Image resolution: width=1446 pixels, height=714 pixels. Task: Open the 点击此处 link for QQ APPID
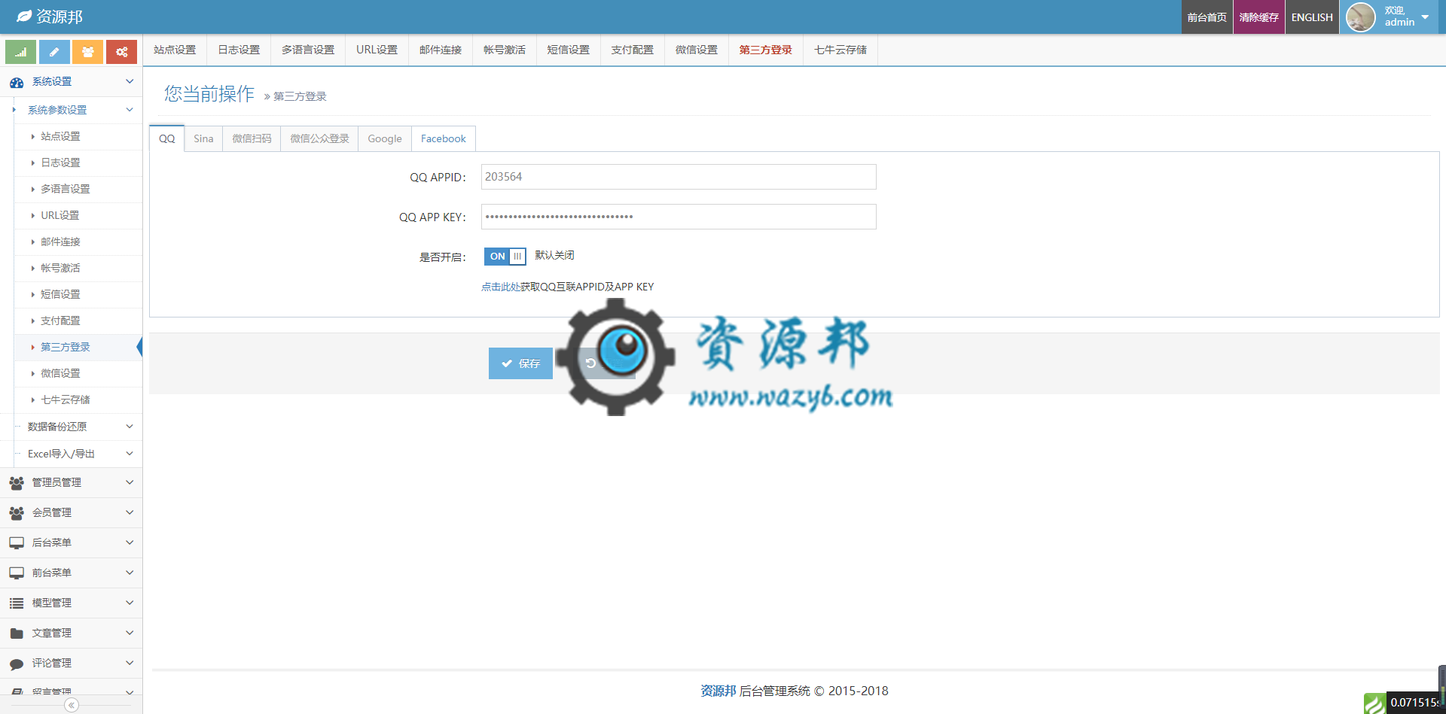(501, 287)
